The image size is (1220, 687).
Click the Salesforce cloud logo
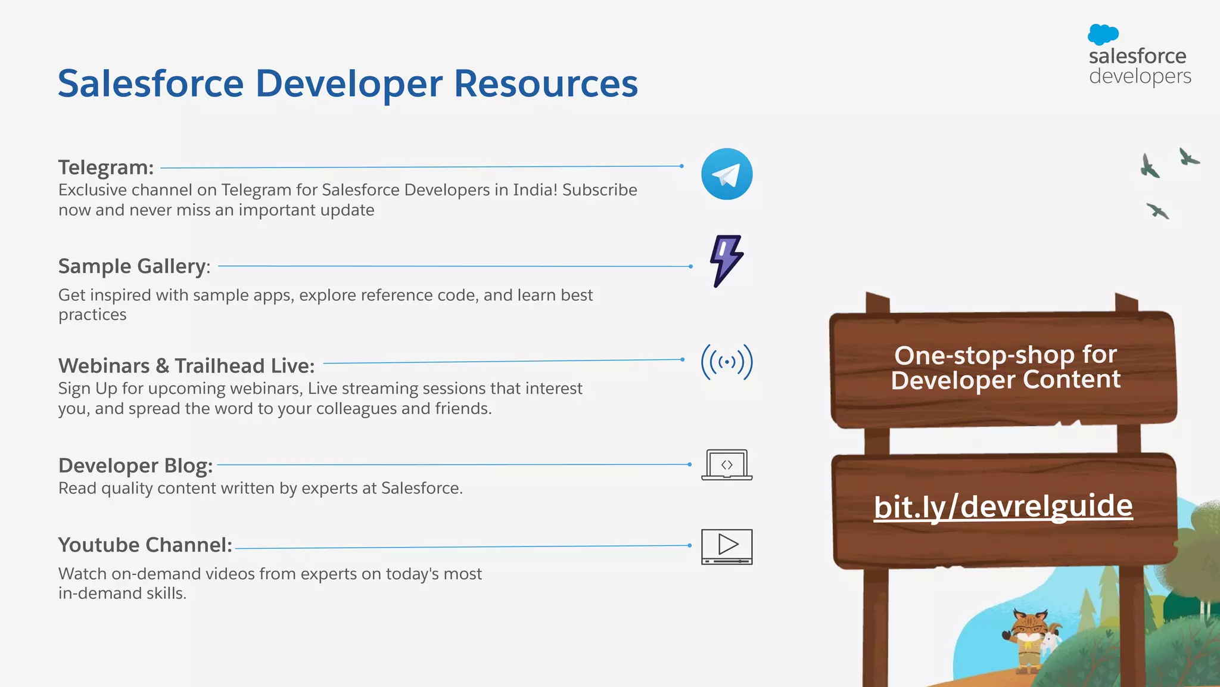[1103, 34]
